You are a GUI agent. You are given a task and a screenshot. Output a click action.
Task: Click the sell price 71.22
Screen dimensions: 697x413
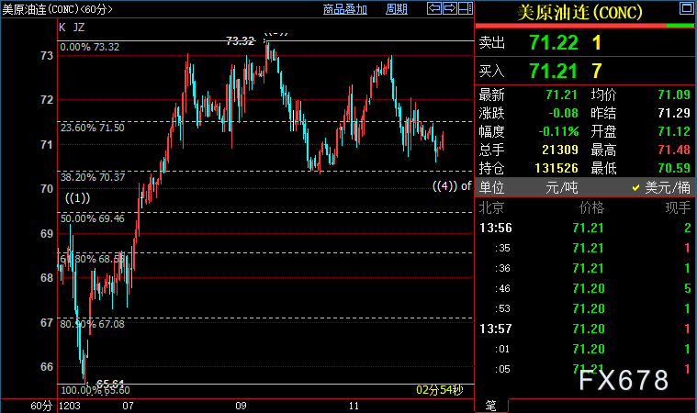pyautogui.click(x=554, y=42)
